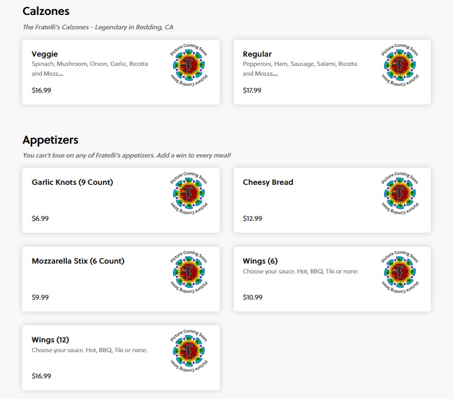
Task: Click the Wings (6) placeholder picture icon
Action: tap(400, 272)
